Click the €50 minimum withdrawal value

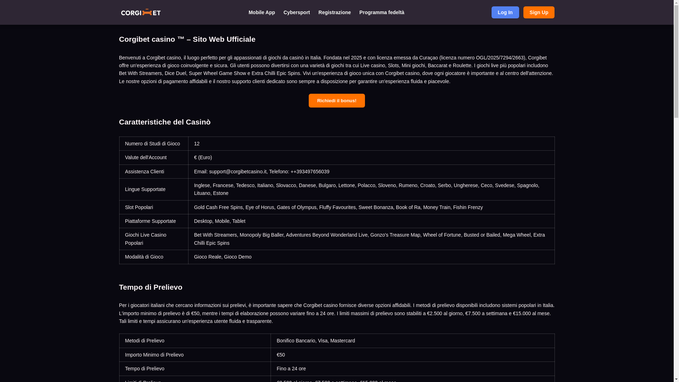tap(413, 355)
